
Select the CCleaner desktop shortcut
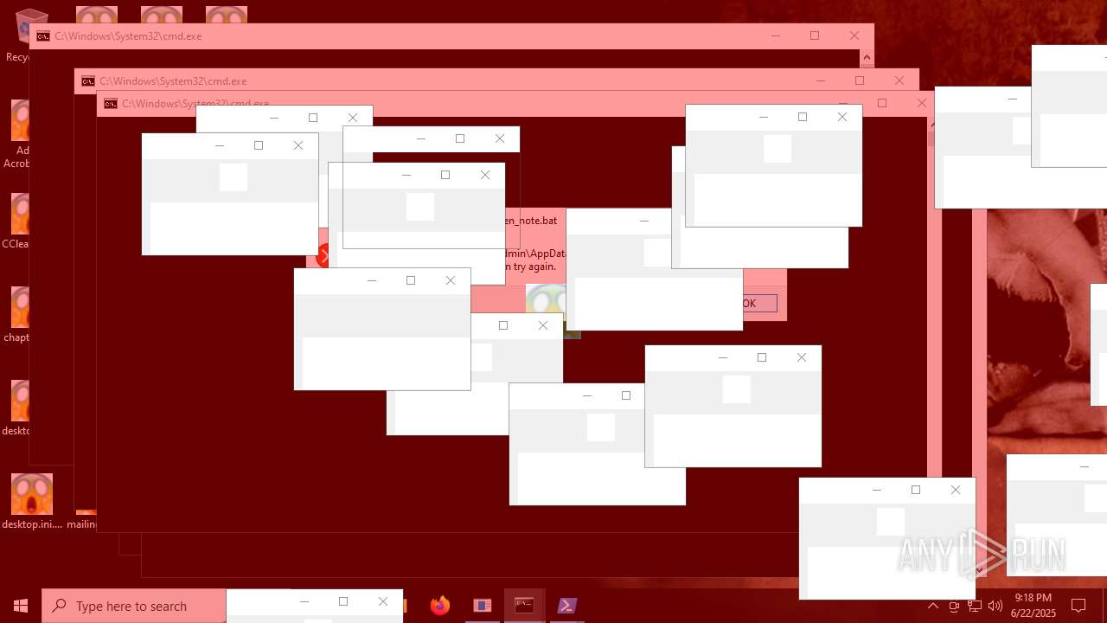17,221
